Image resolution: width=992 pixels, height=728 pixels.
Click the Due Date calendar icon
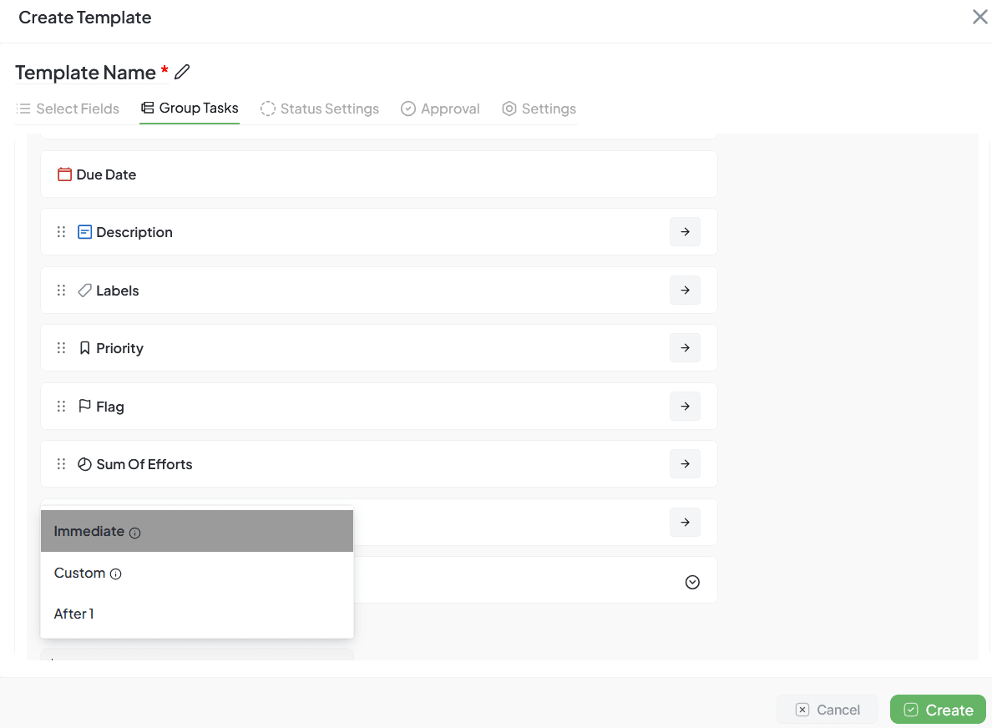coord(64,174)
